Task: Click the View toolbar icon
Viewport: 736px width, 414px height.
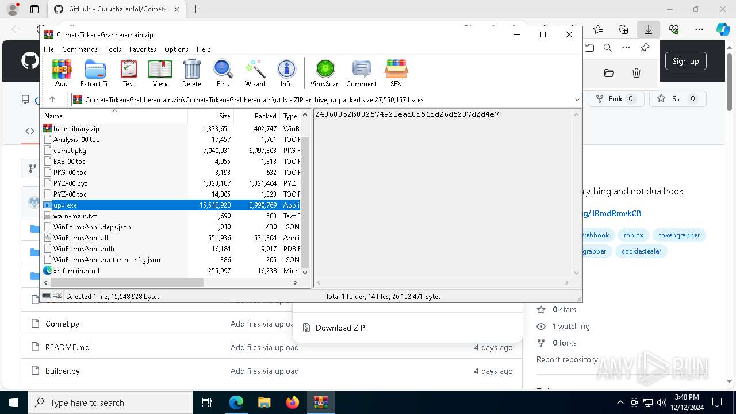Action: 160,73
